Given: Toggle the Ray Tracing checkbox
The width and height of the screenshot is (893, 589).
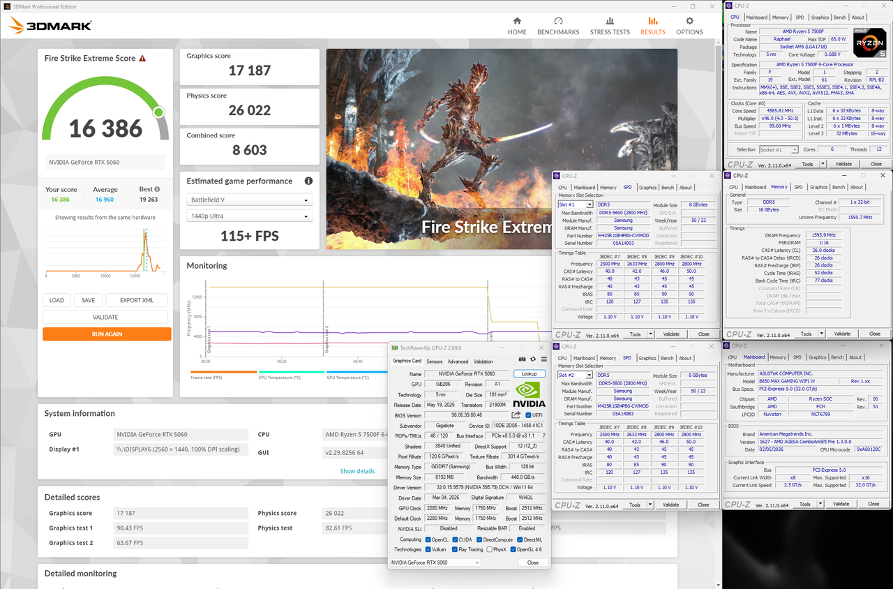Looking at the screenshot, I should [x=455, y=549].
